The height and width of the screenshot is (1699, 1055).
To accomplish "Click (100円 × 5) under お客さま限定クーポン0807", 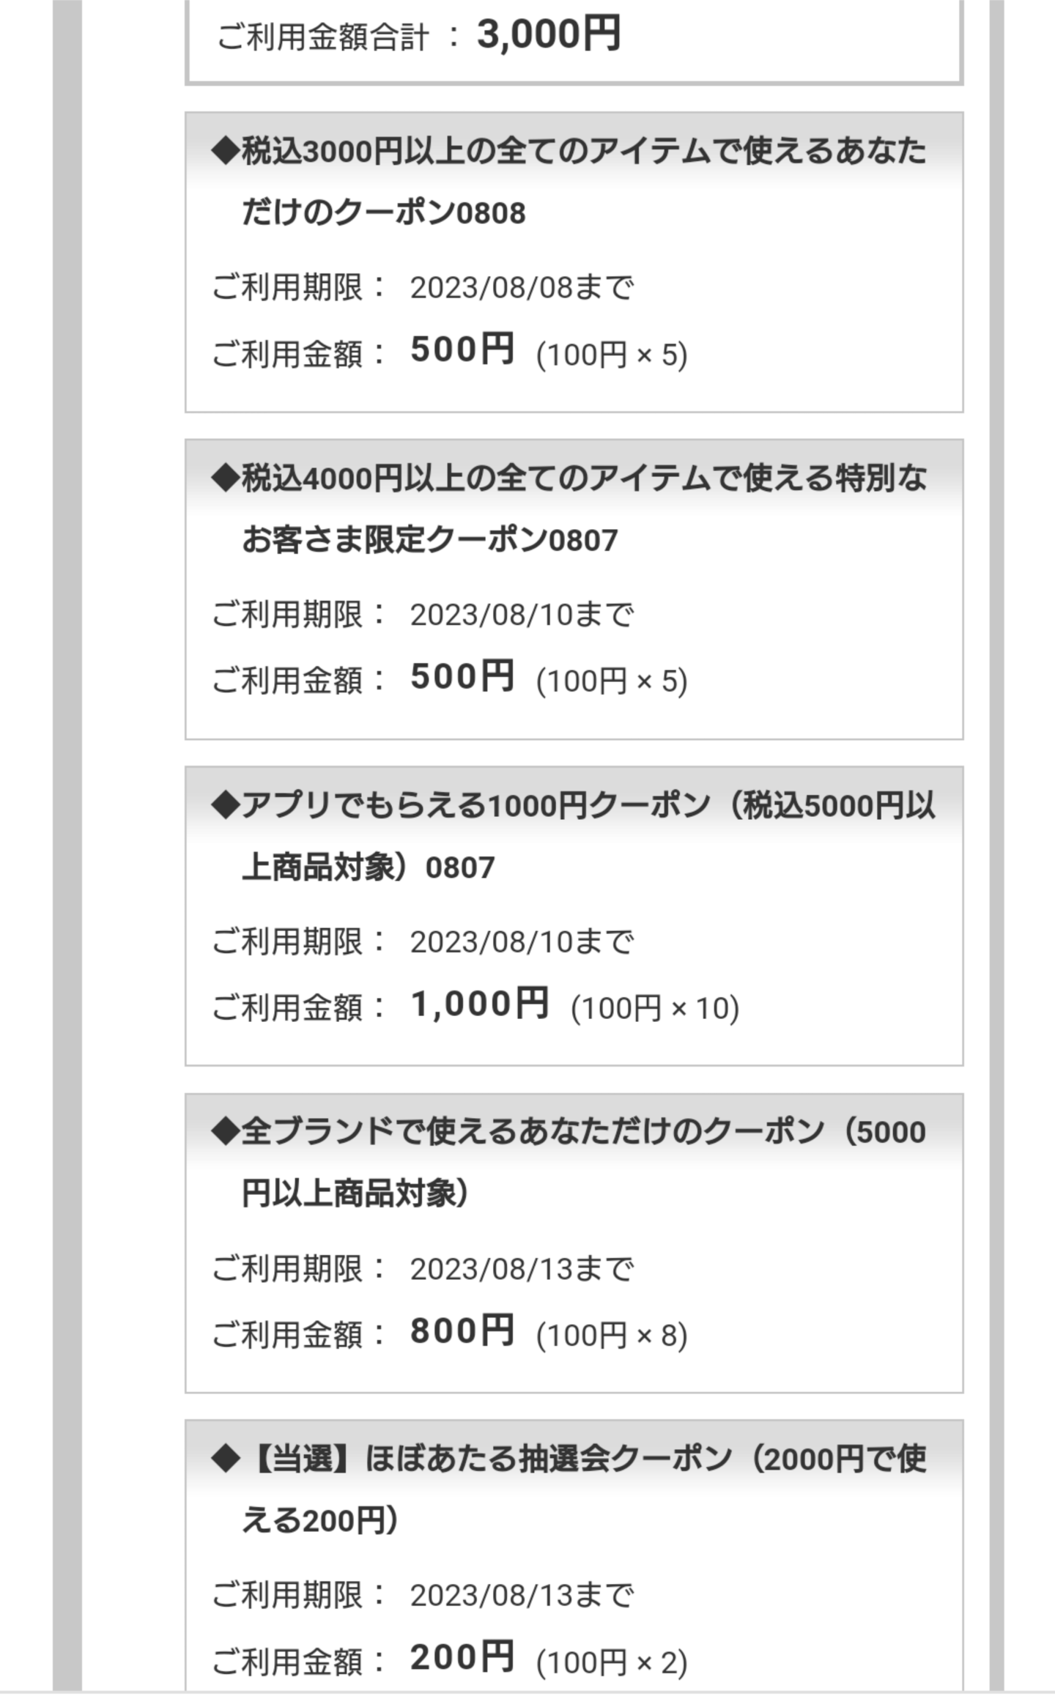I will [x=612, y=681].
